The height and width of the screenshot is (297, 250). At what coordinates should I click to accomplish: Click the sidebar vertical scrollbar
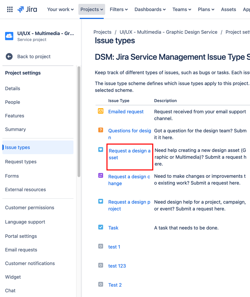79,122
